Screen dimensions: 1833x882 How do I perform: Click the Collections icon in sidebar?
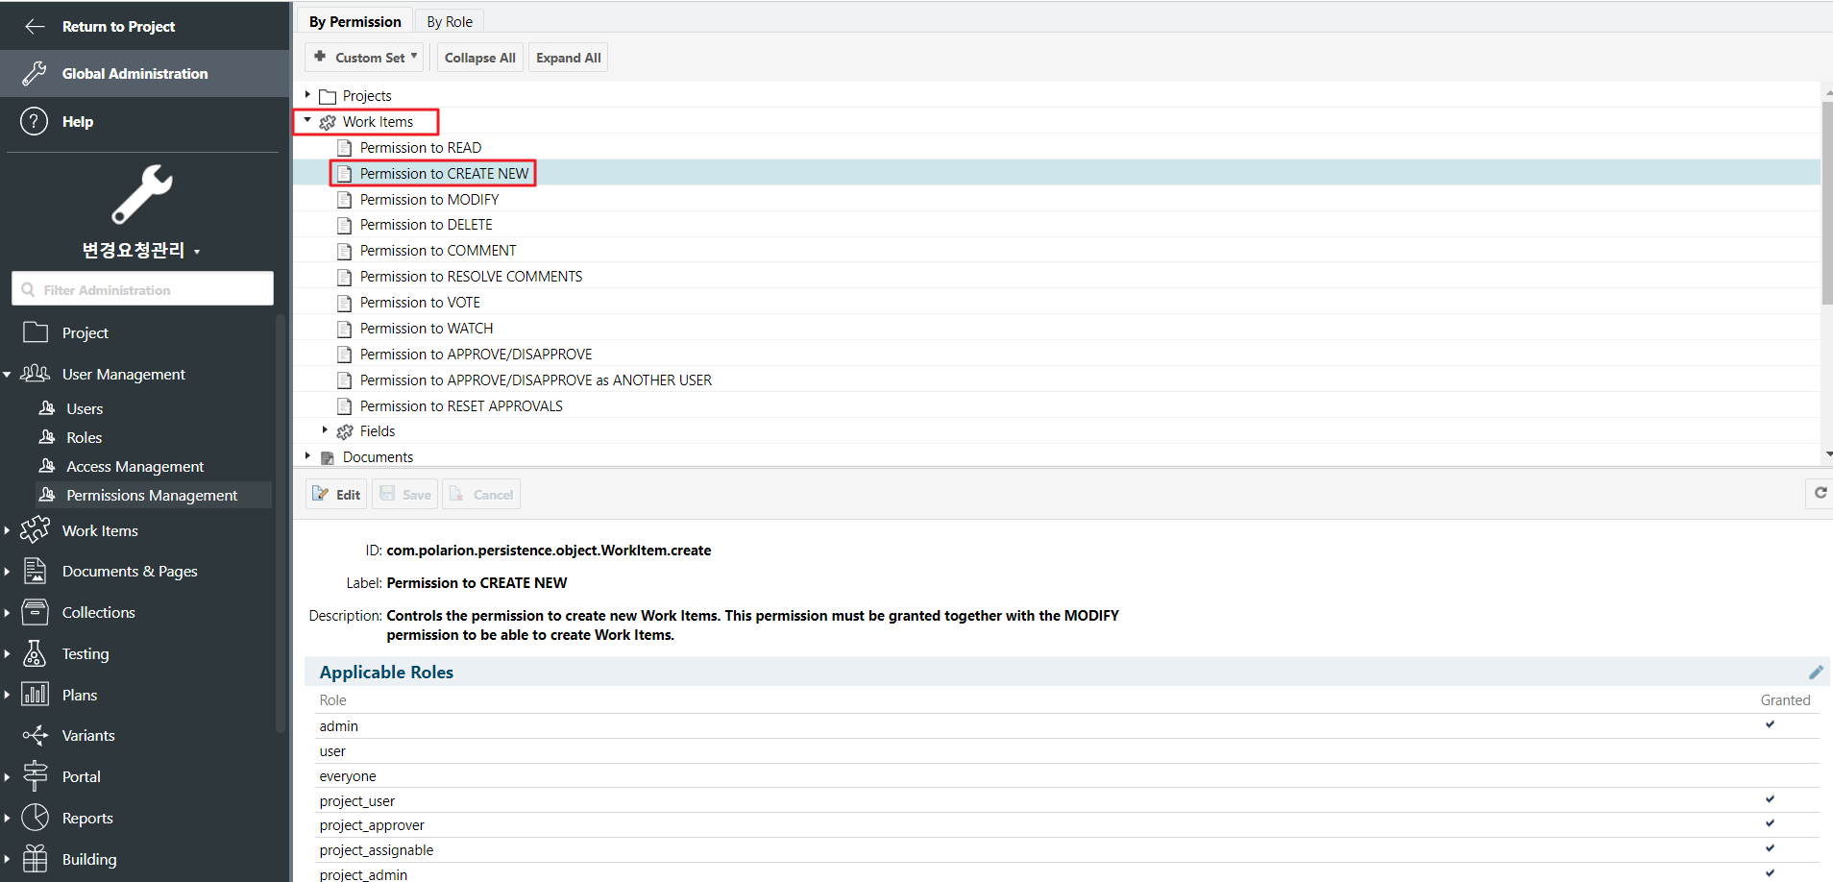35,612
